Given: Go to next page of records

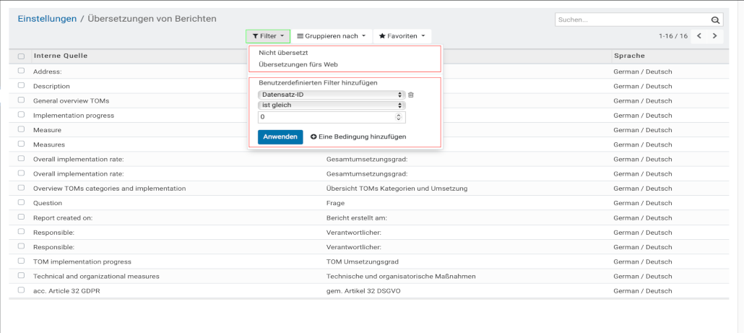Looking at the screenshot, I should [x=715, y=35].
